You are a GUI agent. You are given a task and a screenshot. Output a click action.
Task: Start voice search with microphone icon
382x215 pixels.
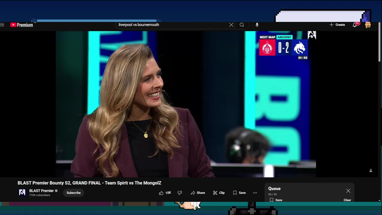pyautogui.click(x=257, y=25)
